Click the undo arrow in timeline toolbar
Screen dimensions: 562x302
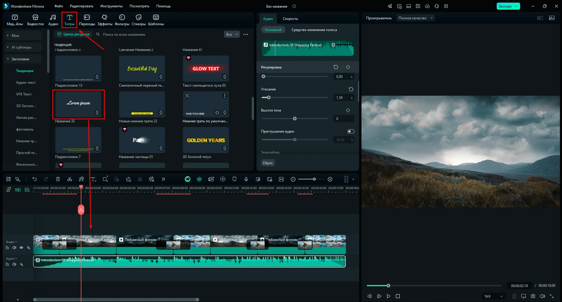(x=35, y=179)
